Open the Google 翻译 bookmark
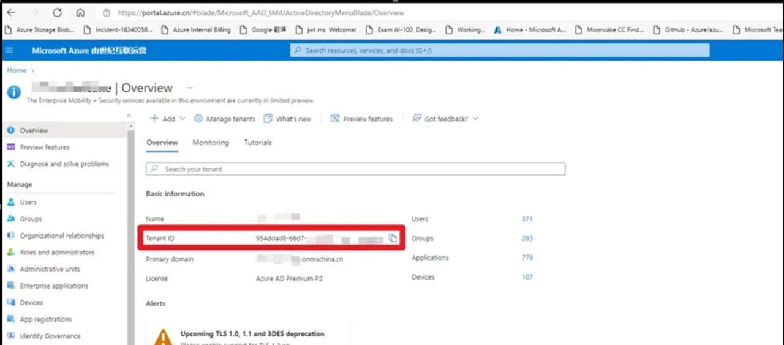 (264, 29)
